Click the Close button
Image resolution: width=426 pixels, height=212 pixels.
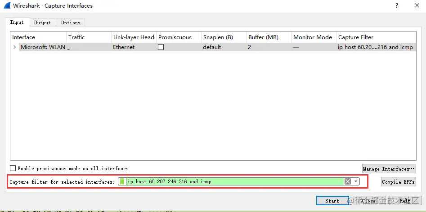click(369, 201)
